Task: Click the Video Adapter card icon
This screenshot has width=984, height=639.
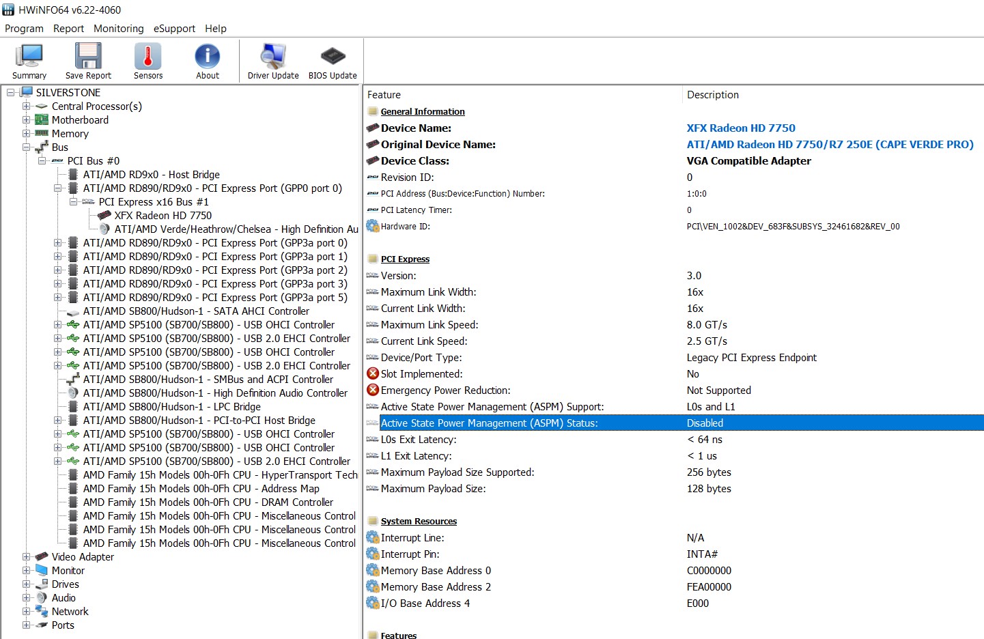Action: 42,556
